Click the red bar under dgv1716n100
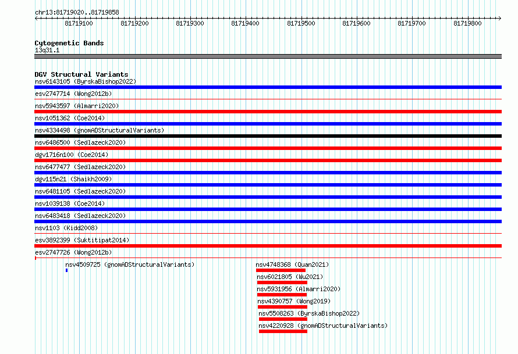 click(x=268, y=160)
